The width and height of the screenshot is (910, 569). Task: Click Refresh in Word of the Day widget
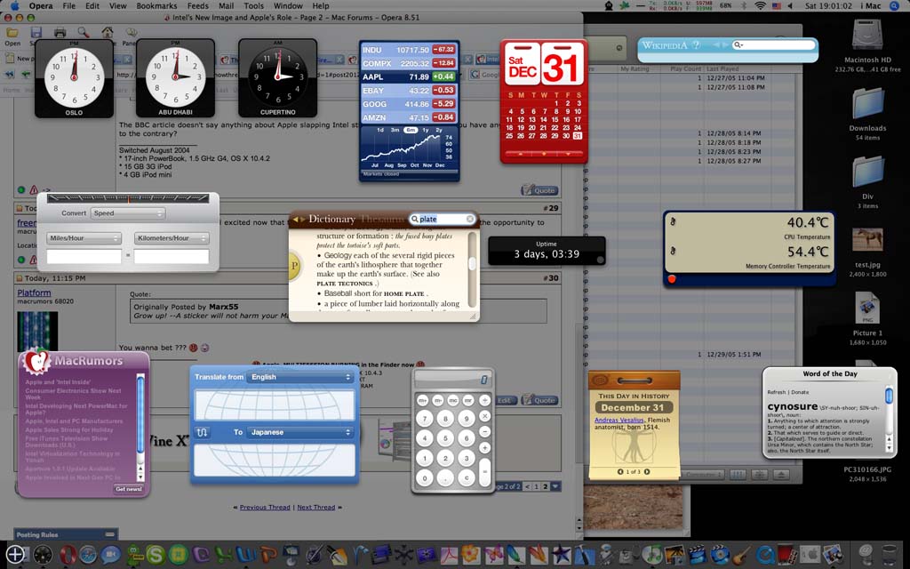click(x=776, y=392)
